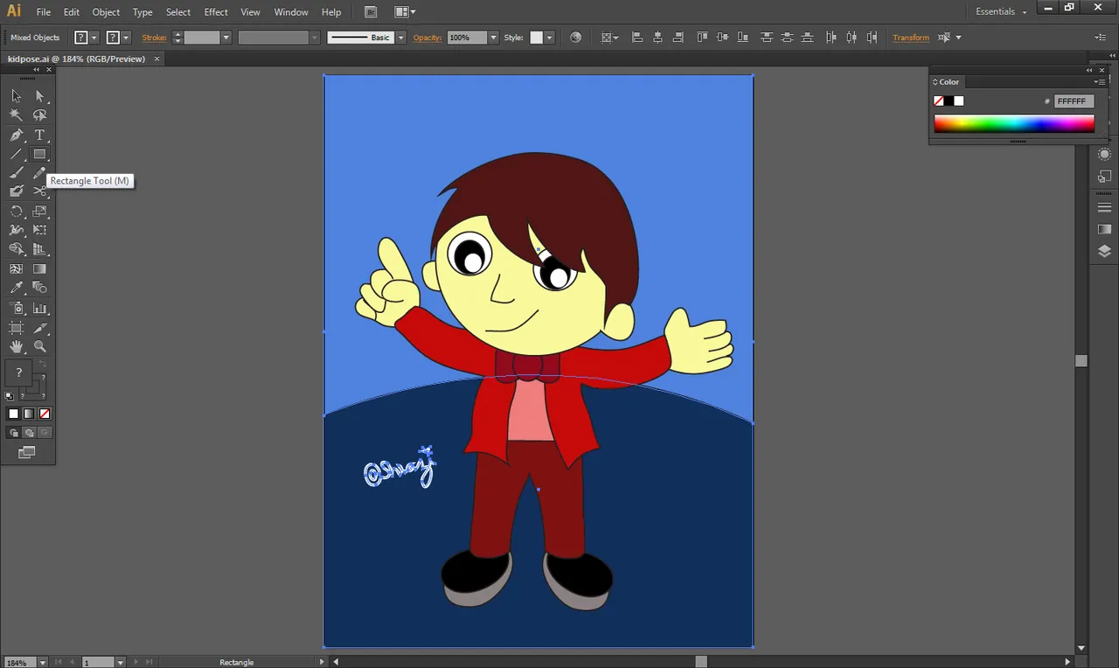Screen dimensions: 1119x668
Task: Click the toolbox fill box
Action: [18, 372]
